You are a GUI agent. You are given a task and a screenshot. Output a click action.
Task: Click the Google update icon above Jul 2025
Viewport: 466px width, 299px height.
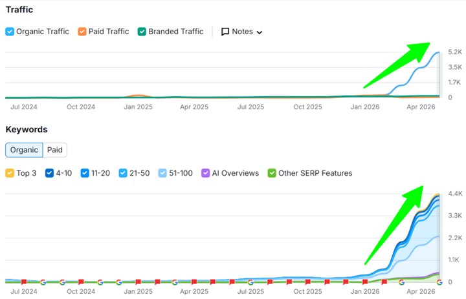point(250,282)
